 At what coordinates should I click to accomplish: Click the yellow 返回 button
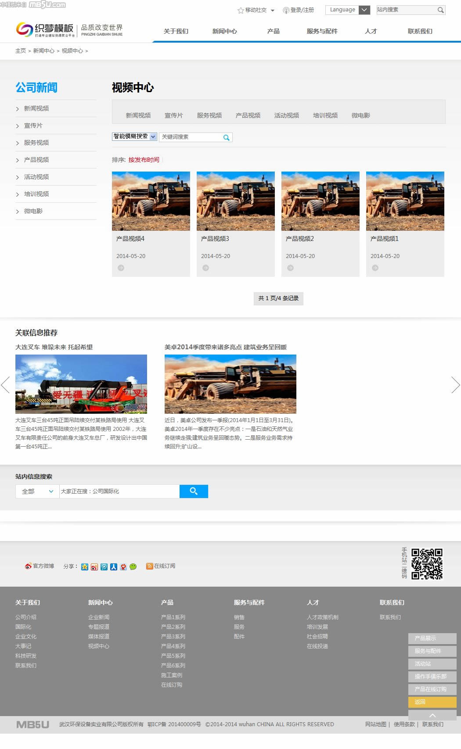tap(432, 702)
